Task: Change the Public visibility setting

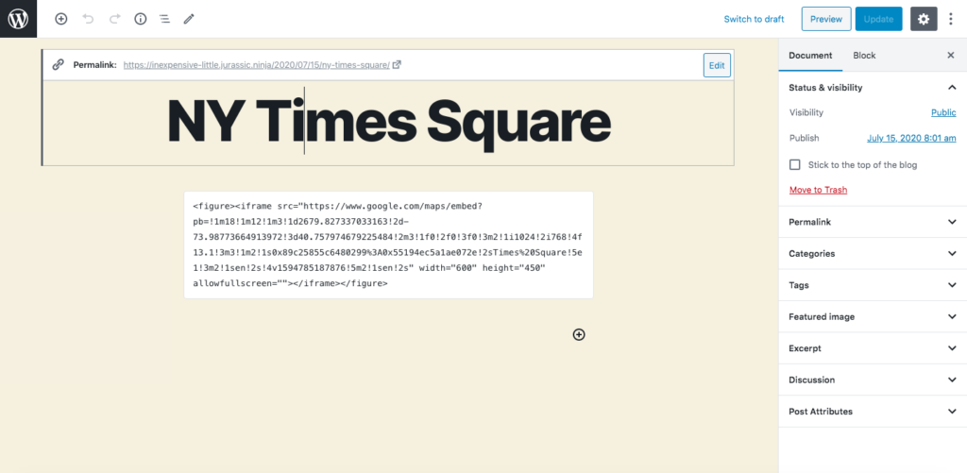Action: click(x=943, y=113)
